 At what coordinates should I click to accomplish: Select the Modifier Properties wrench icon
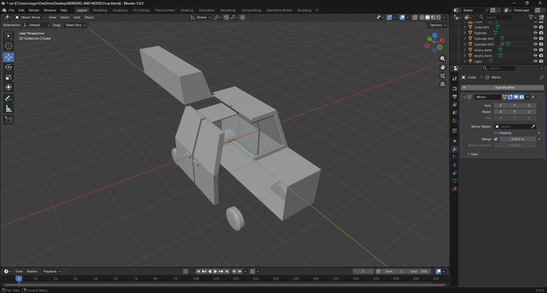pos(455,149)
